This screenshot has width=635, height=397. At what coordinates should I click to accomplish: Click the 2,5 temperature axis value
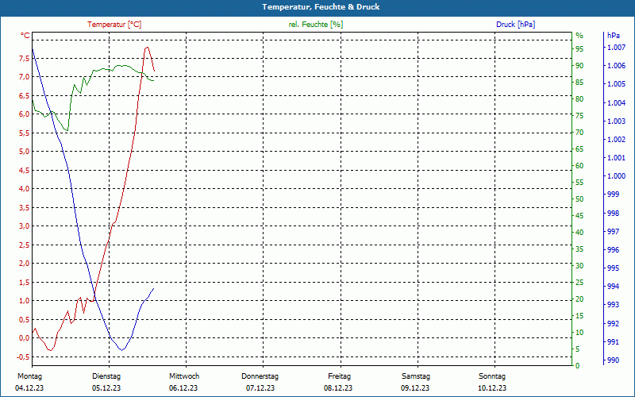tap(25, 245)
